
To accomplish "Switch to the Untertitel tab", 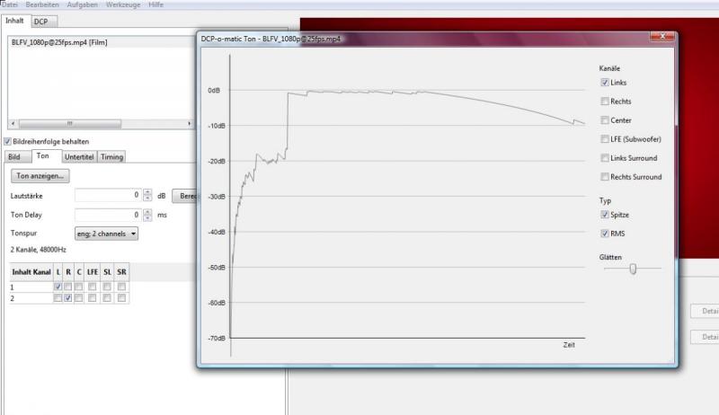I will (x=79, y=157).
